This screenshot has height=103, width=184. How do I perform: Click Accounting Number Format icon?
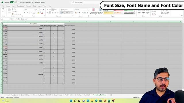76,13
